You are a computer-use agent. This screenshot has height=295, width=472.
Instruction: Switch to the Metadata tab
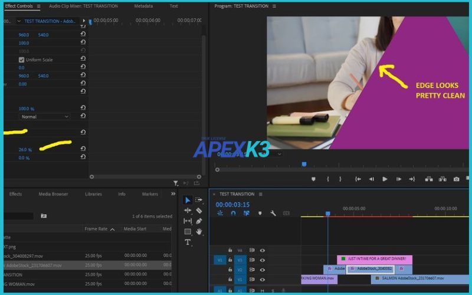click(x=143, y=6)
